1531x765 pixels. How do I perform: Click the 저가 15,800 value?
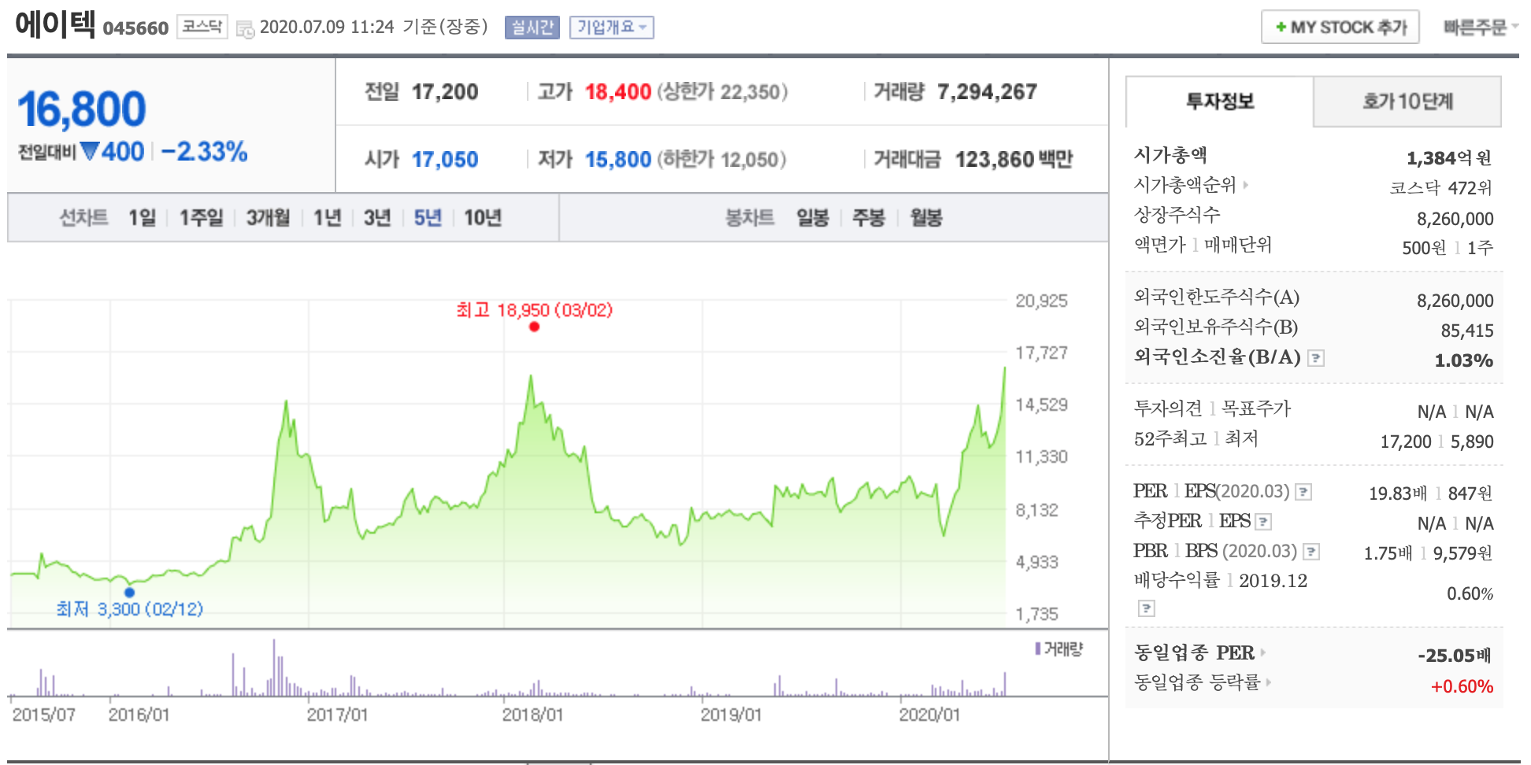(618, 160)
